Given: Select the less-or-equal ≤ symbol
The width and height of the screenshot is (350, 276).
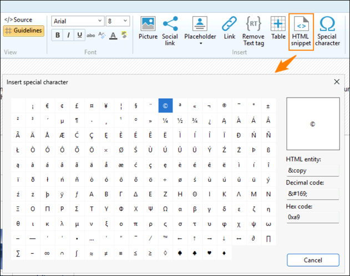Looking at the screenshot, I should point(136,253).
